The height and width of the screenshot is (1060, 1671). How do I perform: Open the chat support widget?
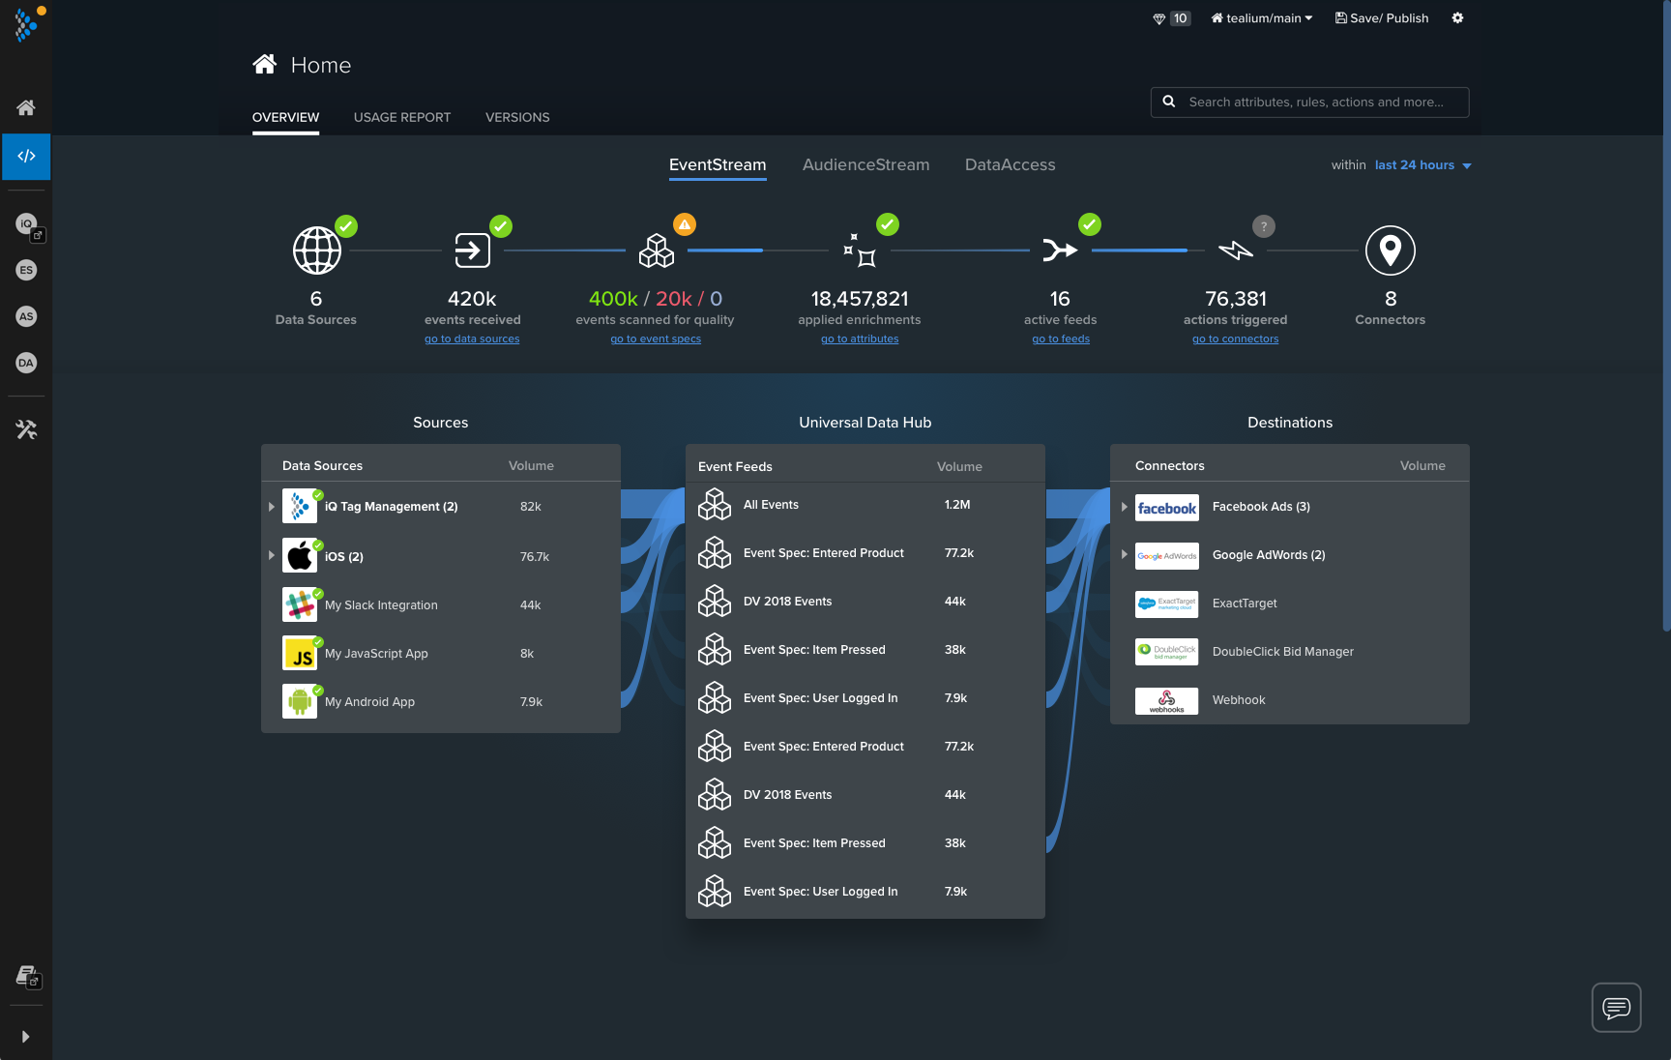[1616, 1008]
